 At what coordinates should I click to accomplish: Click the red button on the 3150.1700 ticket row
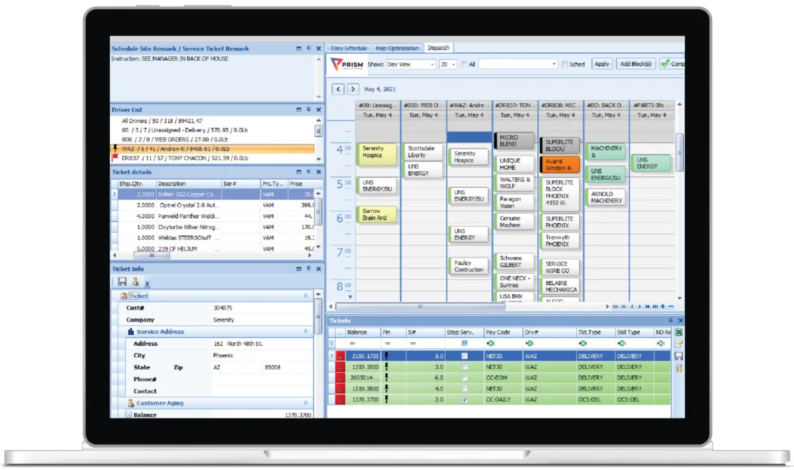[x=341, y=356]
